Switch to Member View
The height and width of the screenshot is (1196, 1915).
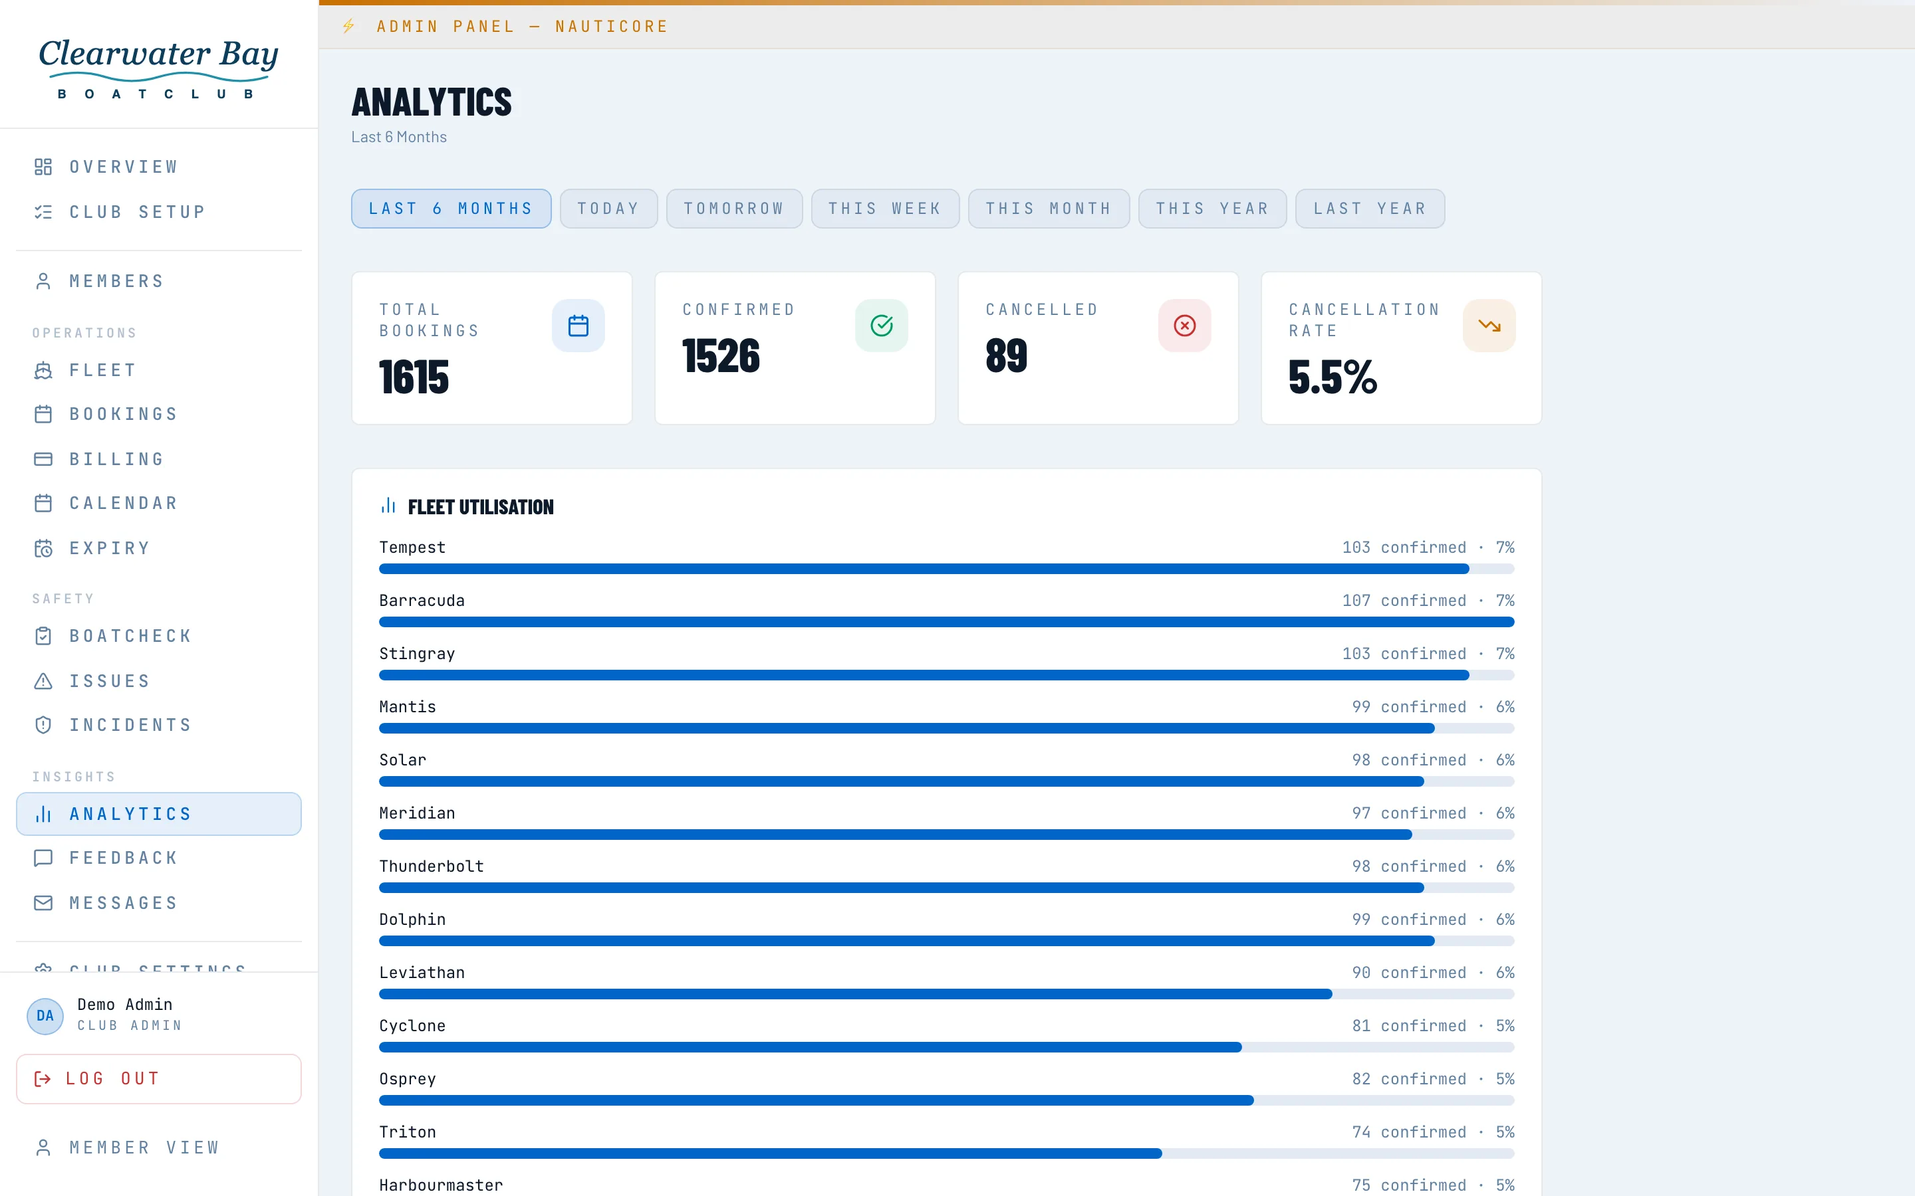158,1147
